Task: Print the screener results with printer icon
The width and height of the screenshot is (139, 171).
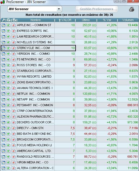Action: [132, 9]
